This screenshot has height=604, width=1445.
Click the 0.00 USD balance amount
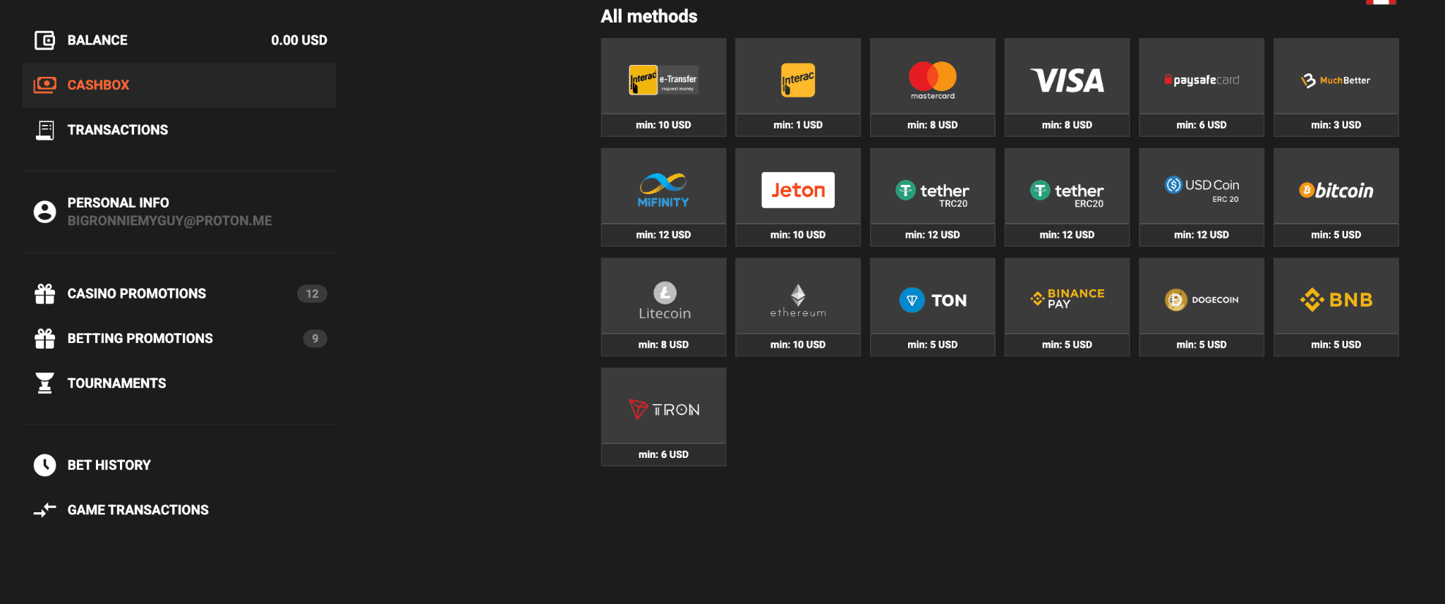tap(299, 40)
